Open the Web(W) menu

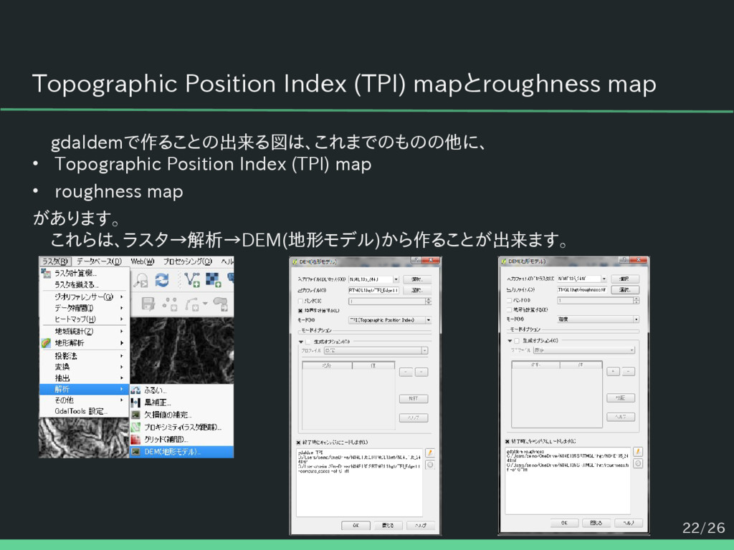[143, 261]
